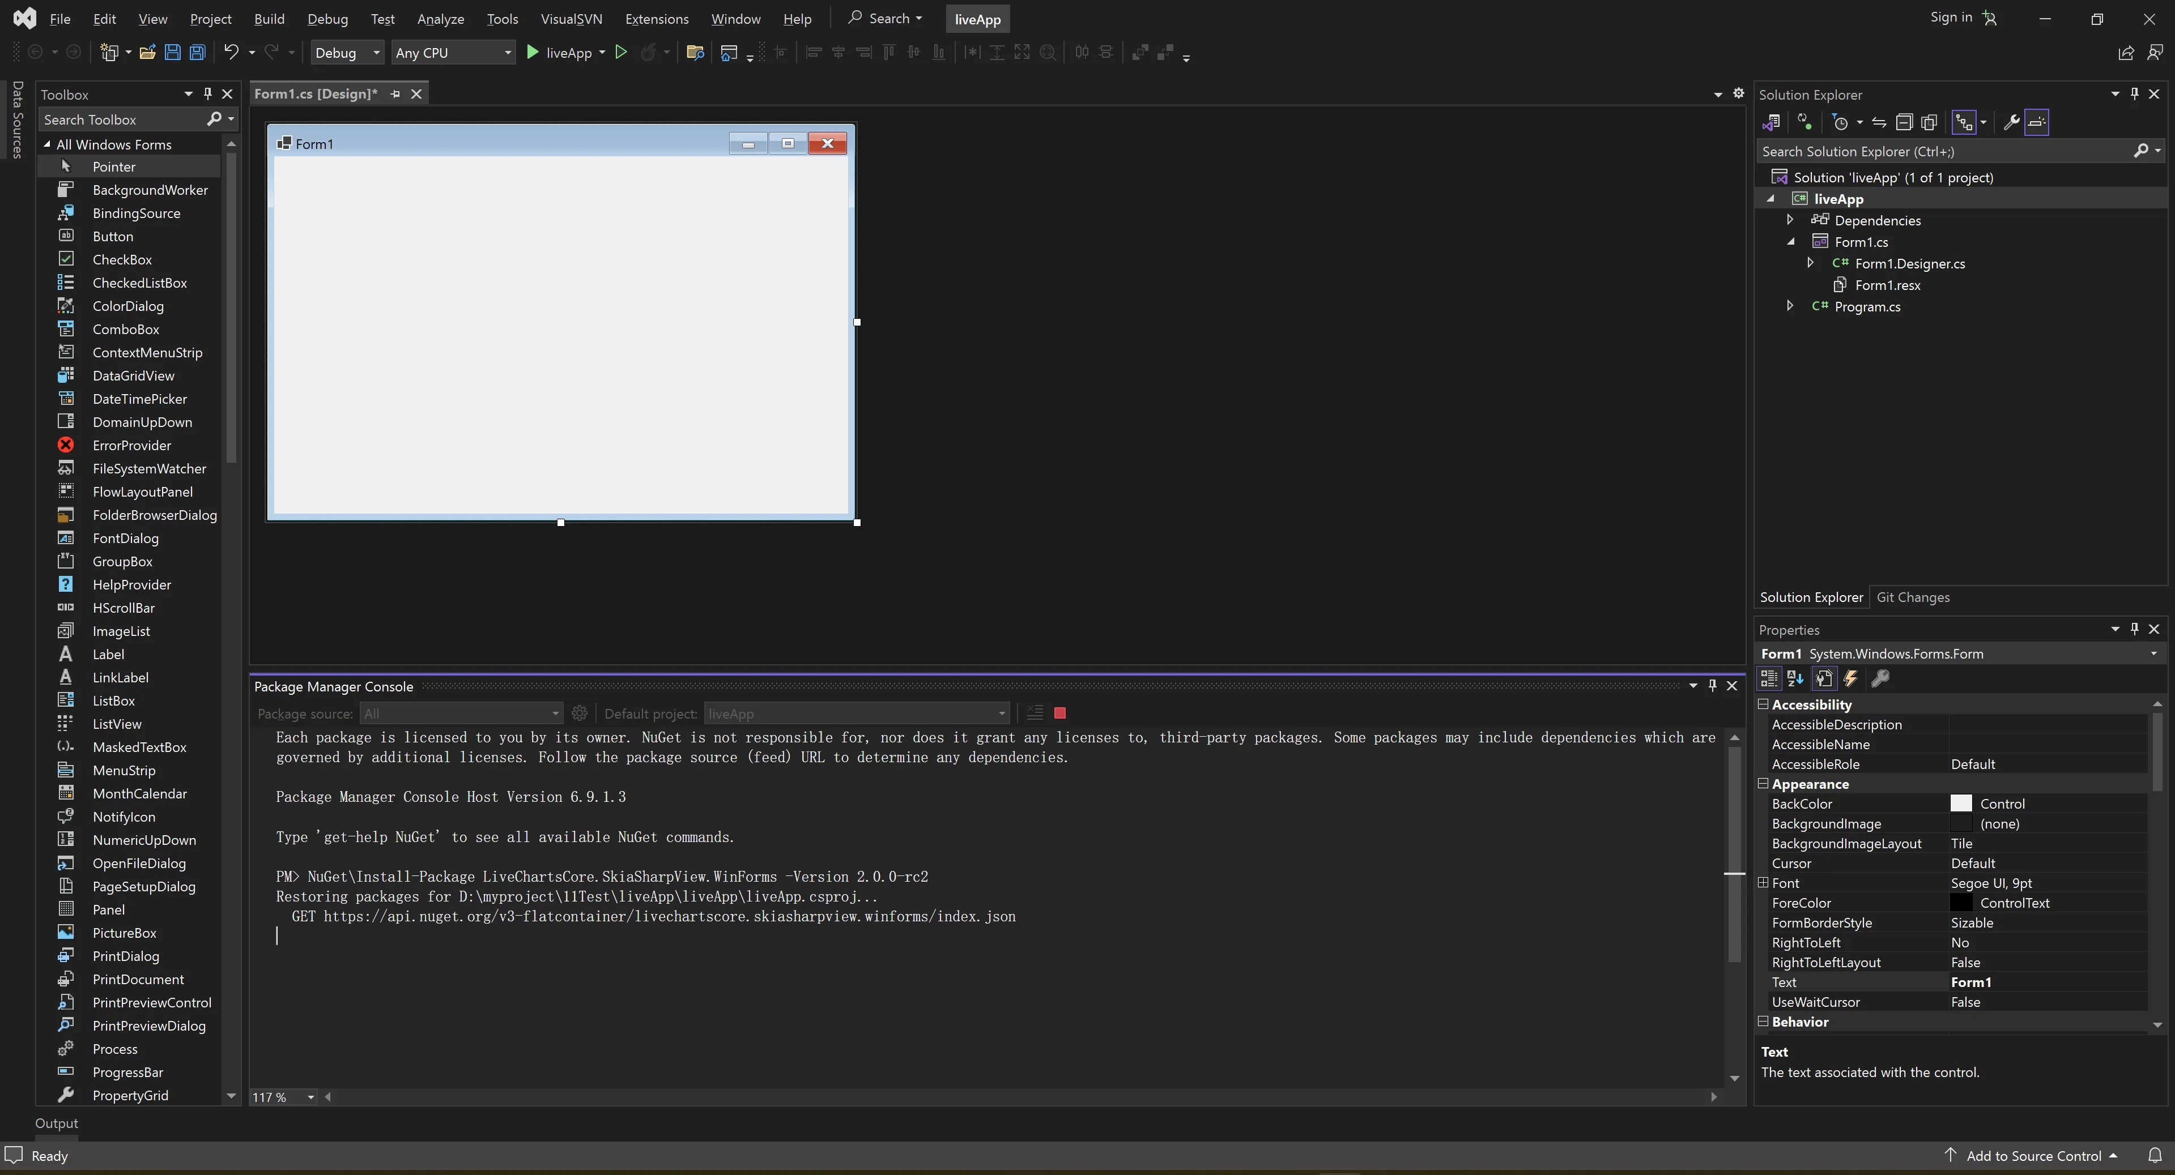This screenshot has height=1175, width=2175.
Task: Pin the Toolbox panel with auto-hide pushpin
Action: click(208, 93)
